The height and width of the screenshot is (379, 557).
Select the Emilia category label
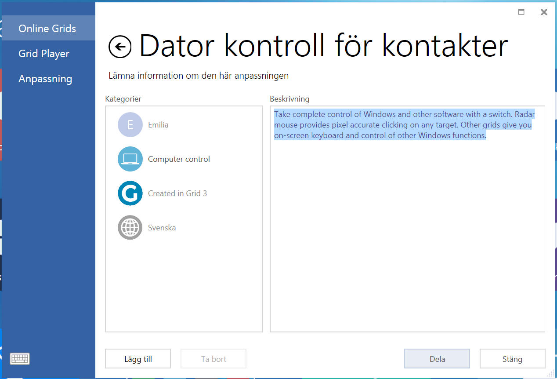point(158,125)
